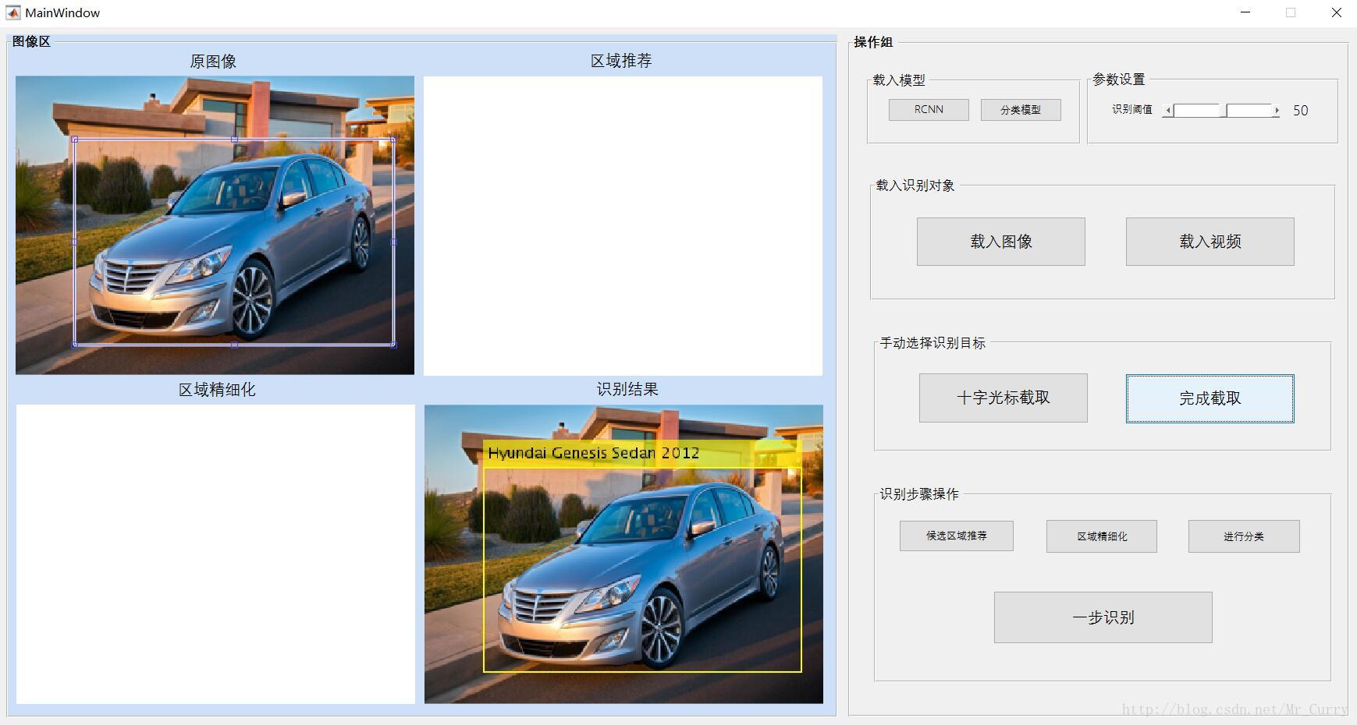Click the threshold slider left arrow

coord(1167,111)
